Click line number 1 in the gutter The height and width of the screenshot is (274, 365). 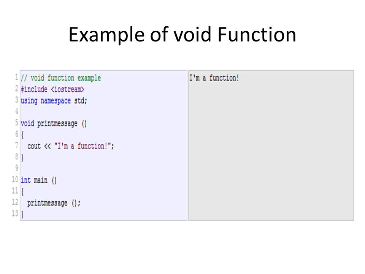(x=16, y=77)
